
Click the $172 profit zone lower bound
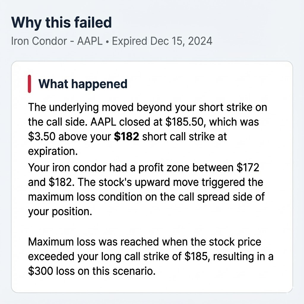pos(248,167)
